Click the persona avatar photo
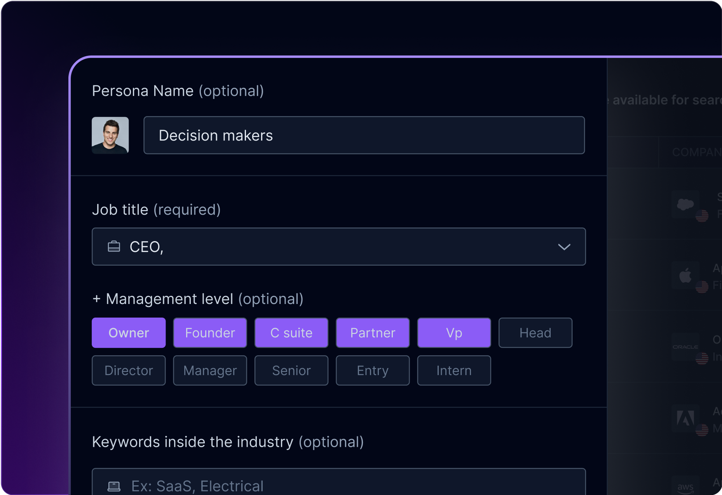Image resolution: width=722 pixels, height=495 pixels. coord(110,135)
